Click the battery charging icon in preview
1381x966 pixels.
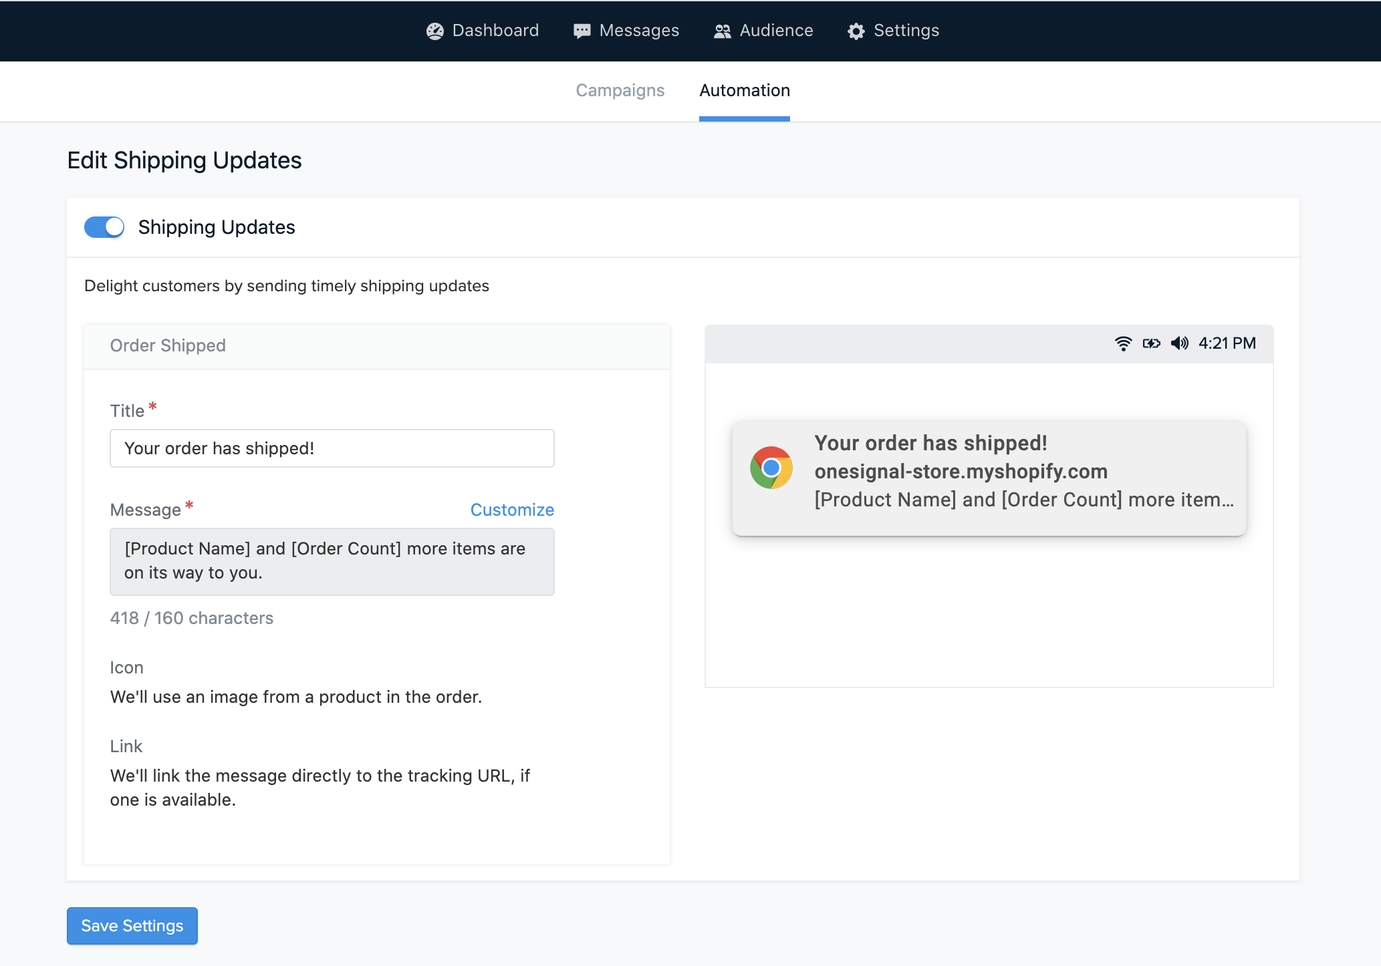click(1151, 343)
